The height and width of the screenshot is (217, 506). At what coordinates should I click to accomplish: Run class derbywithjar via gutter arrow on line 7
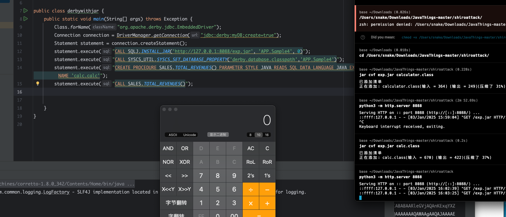(x=26, y=11)
